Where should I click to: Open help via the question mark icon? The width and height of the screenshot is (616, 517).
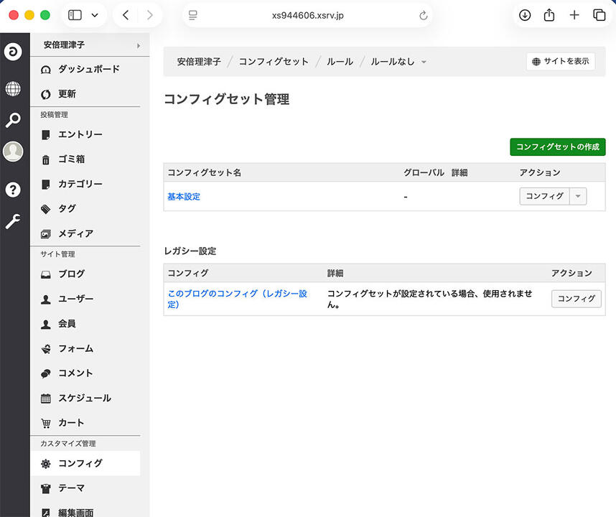coord(14,190)
